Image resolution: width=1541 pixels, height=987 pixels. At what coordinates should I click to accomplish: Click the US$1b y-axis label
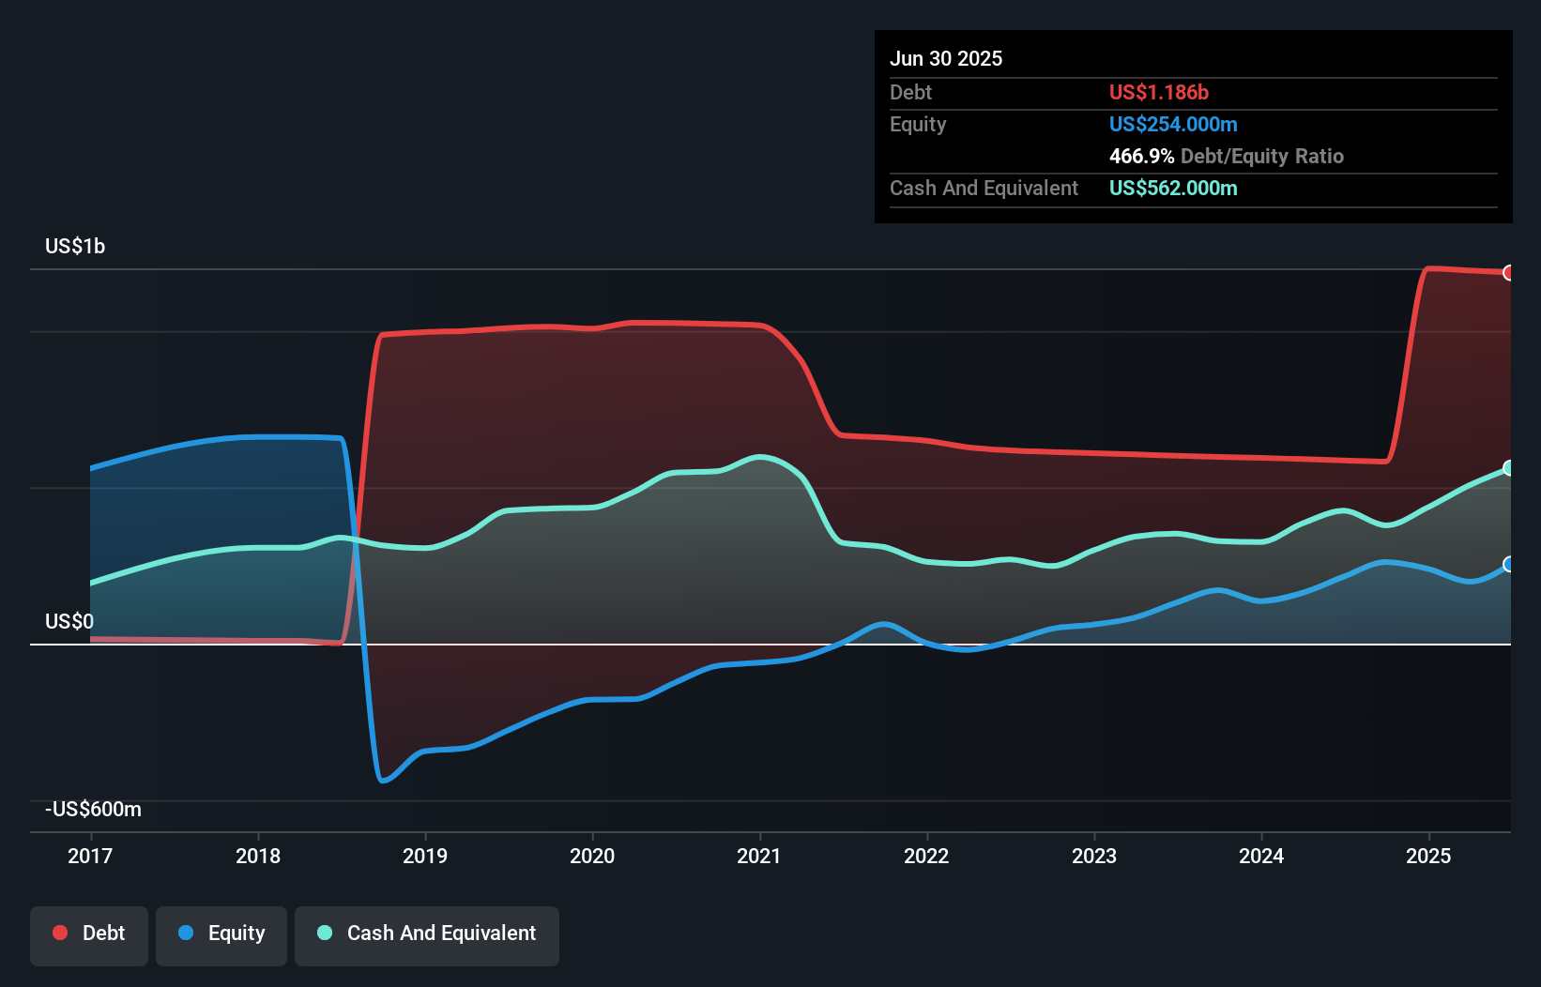point(75,247)
